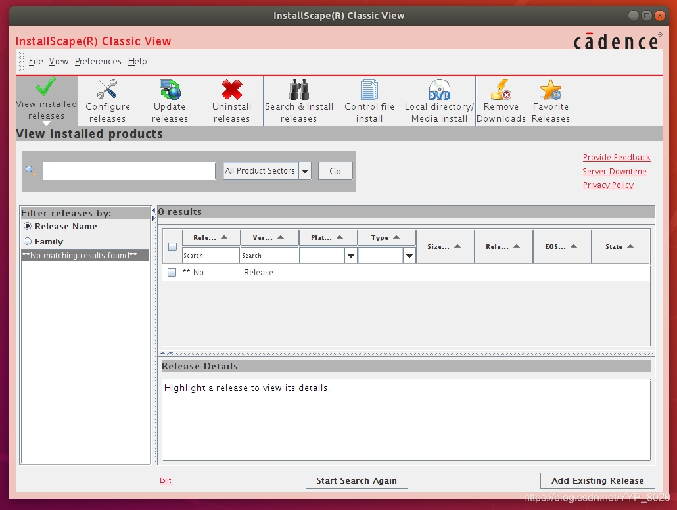This screenshot has width=677, height=510.
Task: Open Remove Downloads tool
Action: point(501,101)
